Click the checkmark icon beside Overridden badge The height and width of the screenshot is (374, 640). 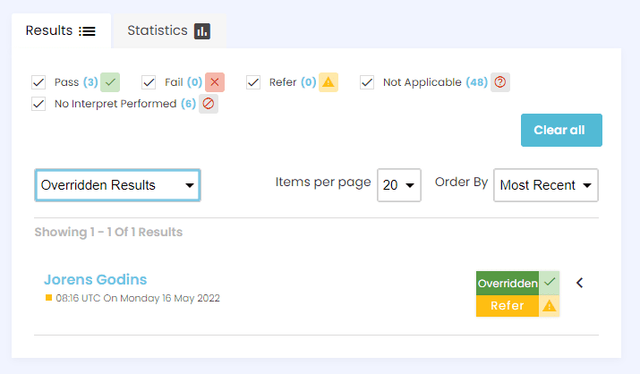tap(550, 283)
